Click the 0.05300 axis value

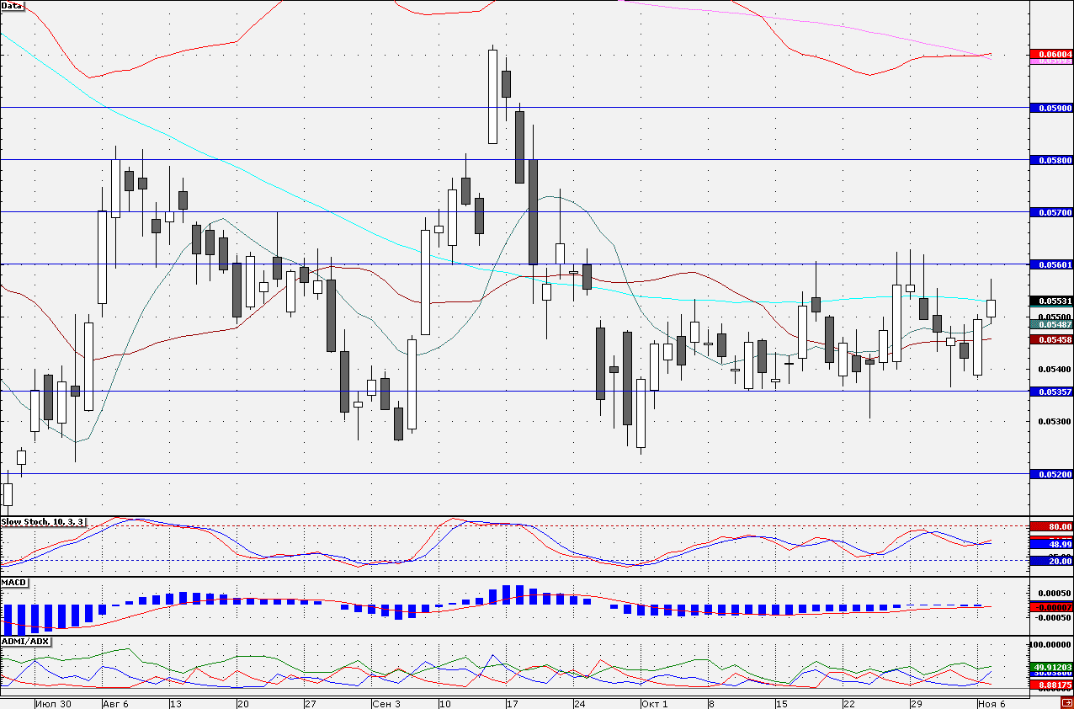1053,421
